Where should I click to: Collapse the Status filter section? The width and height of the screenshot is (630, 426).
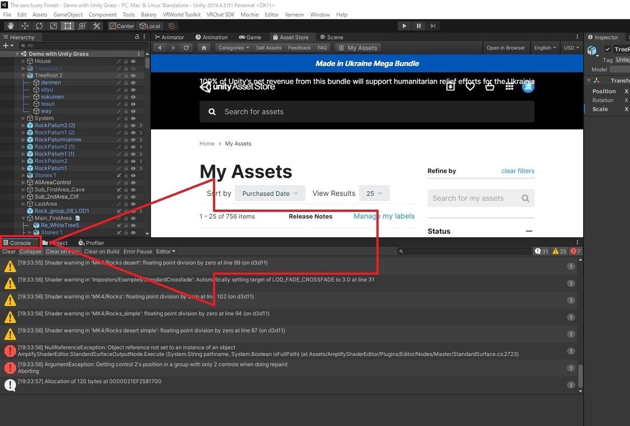[529, 231]
